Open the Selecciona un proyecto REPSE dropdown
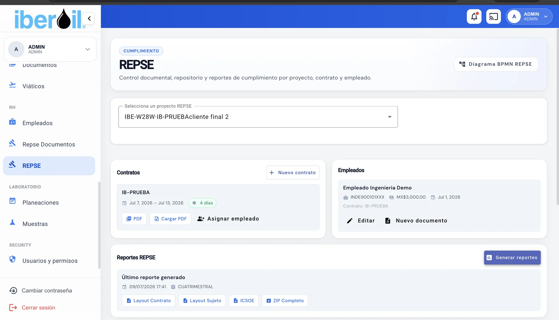 click(258, 117)
